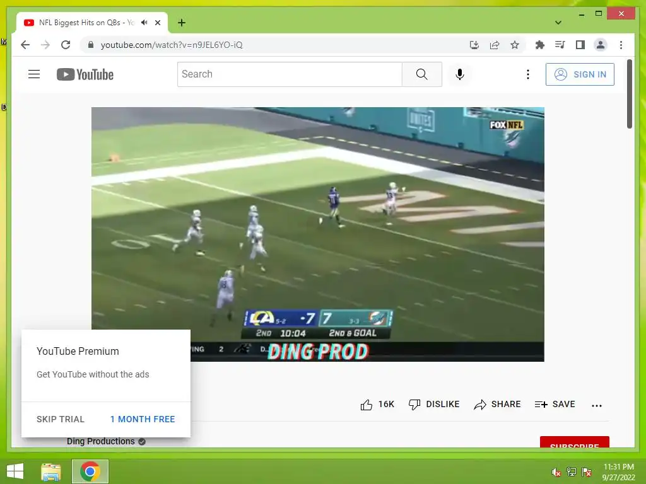Go to YouTube home via logo

(x=85, y=74)
